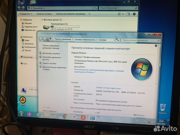The height and width of the screenshot is (135, 180).
Task: Select Библиотеки in navigation pane
Action: [x=28, y=37]
